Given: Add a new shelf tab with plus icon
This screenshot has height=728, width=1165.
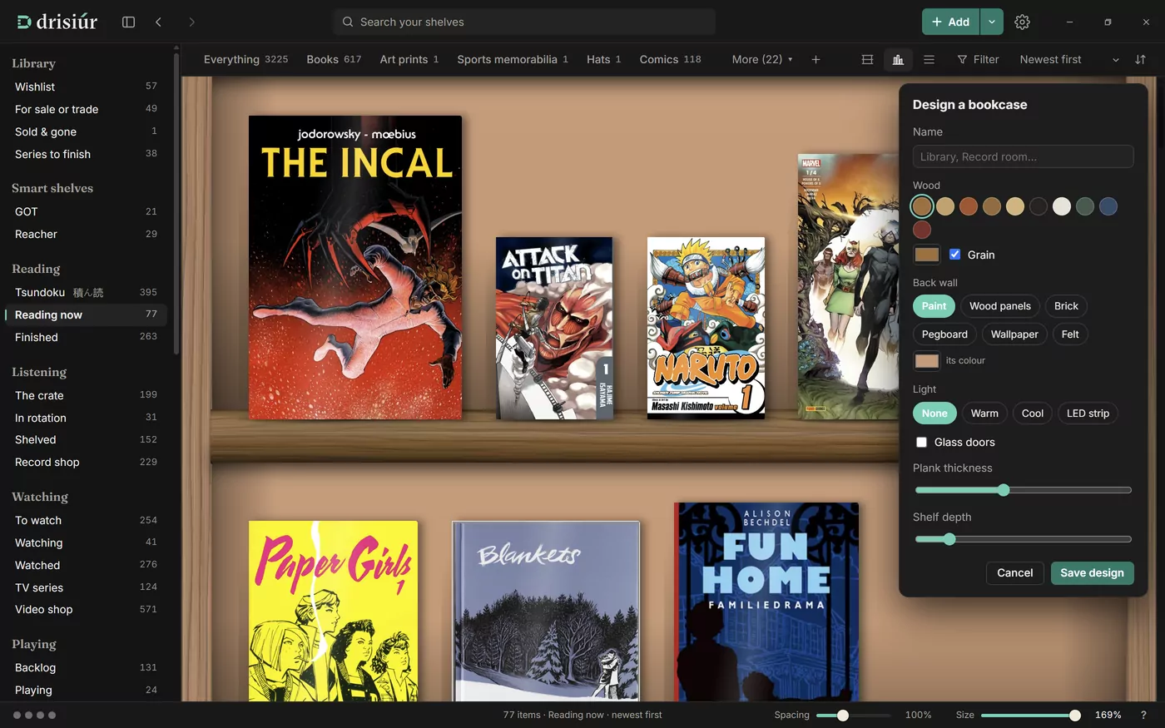Looking at the screenshot, I should coord(815,60).
